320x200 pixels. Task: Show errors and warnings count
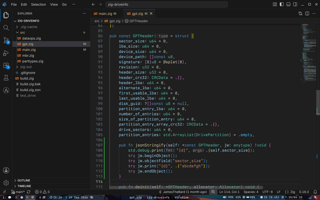pyautogui.click(x=42, y=192)
